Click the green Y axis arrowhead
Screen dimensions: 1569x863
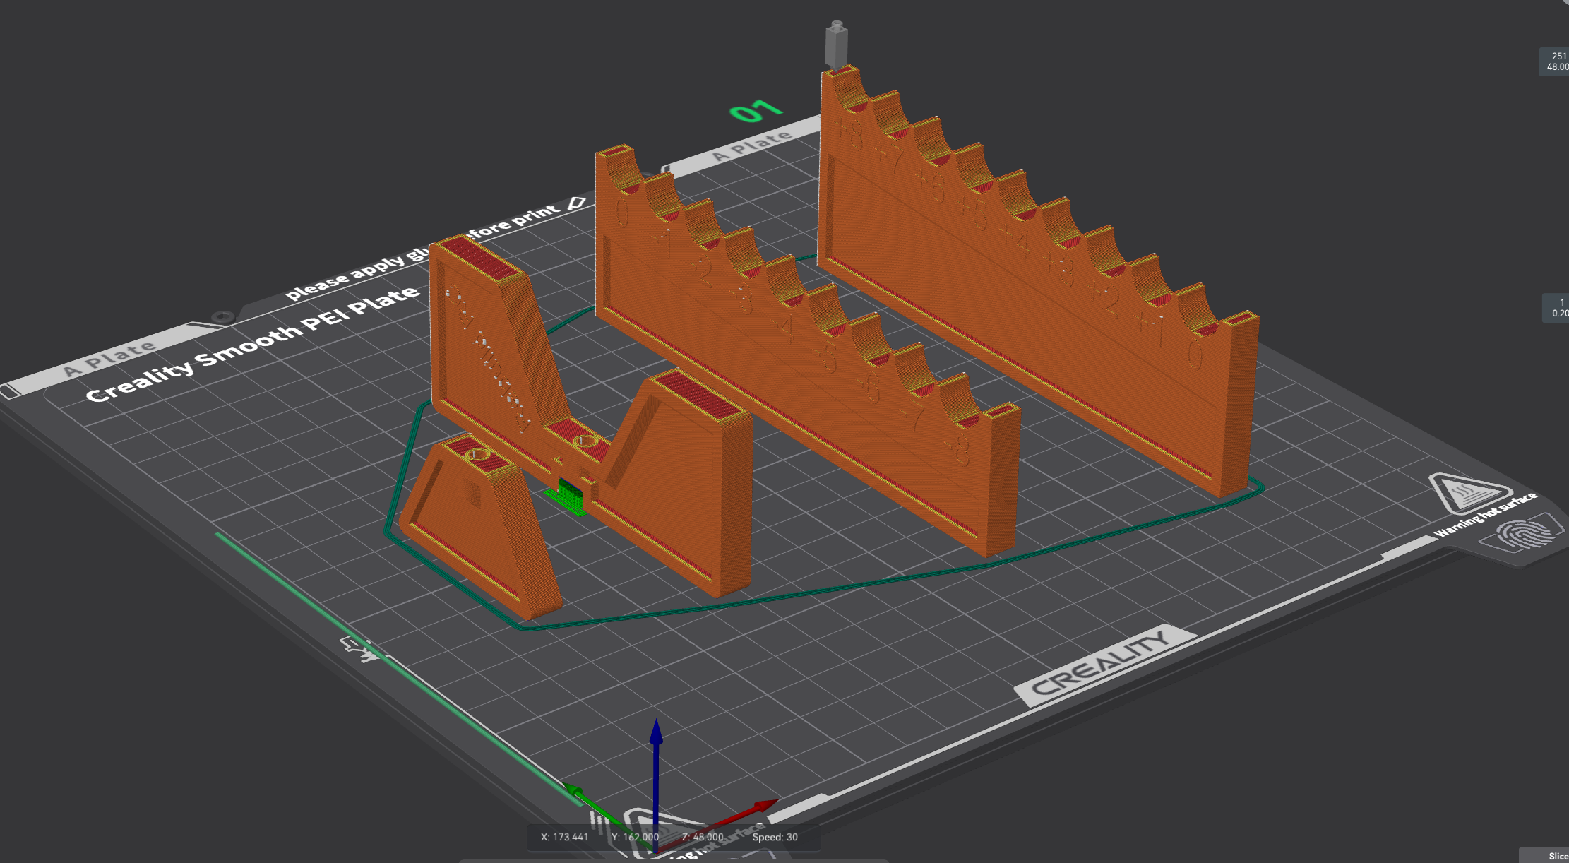click(573, 790)
